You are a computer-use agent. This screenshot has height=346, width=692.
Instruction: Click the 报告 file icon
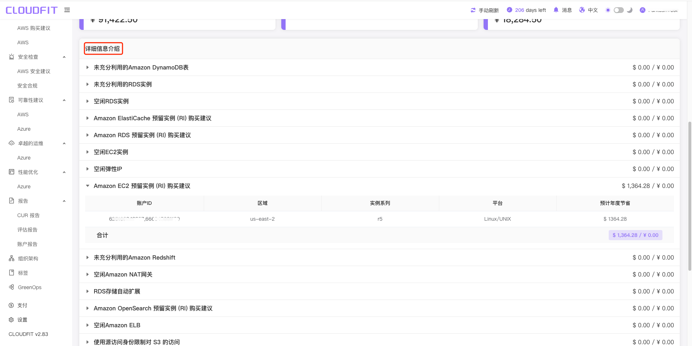pyautogui.click(x=12, y=201)
